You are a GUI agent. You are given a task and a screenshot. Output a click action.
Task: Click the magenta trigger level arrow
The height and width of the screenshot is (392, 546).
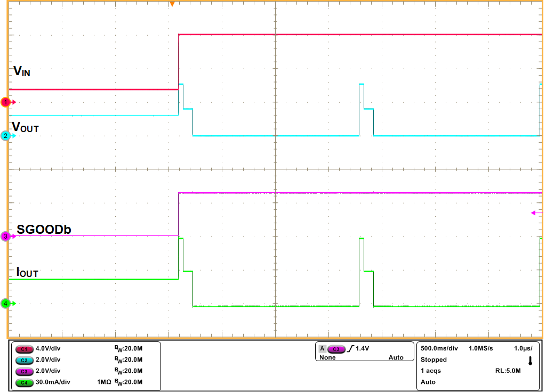click(533, 212)
